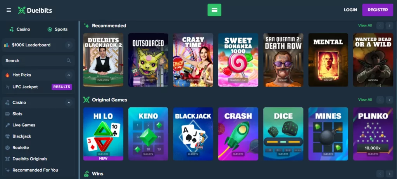This screenshot has width=397, height=179.
Task: Click the Slots sidebar icon
Action: 8,114
